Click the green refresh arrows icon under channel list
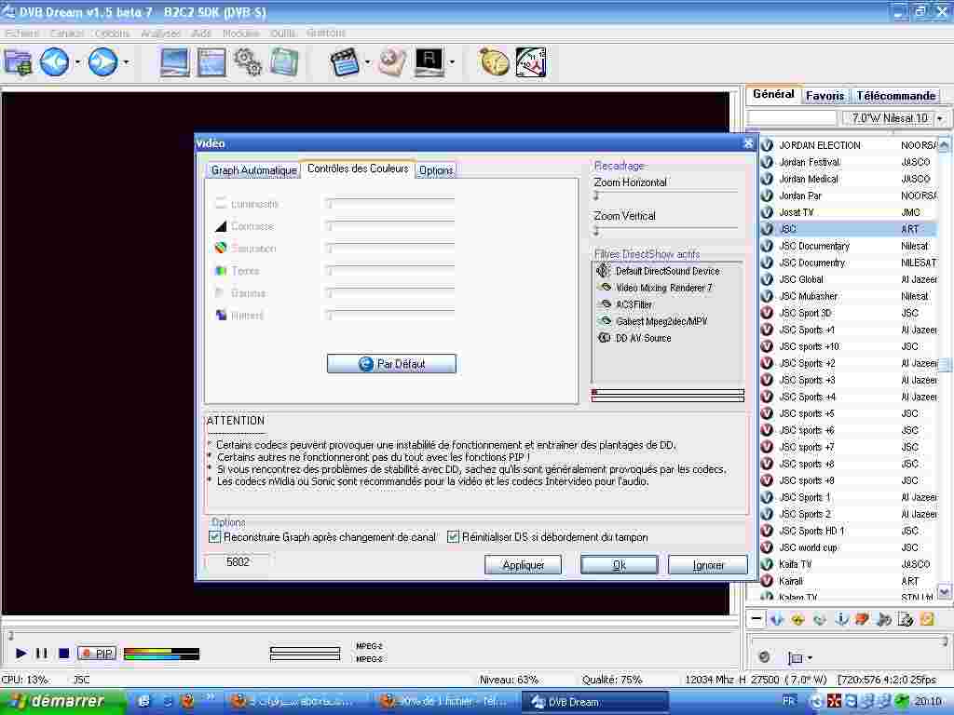The image size is (954, 715). 820,619
